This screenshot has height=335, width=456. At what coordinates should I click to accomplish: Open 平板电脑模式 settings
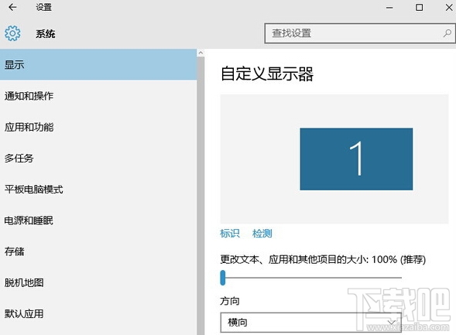click(98, 189)
